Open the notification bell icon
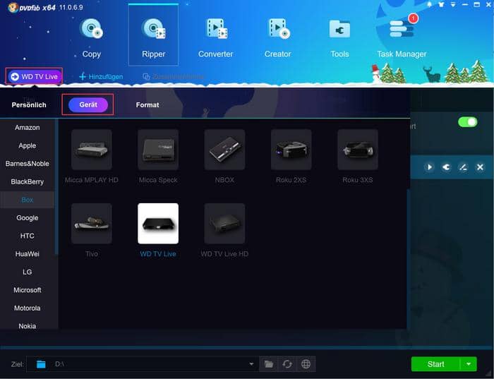 [x=429, y=4]
